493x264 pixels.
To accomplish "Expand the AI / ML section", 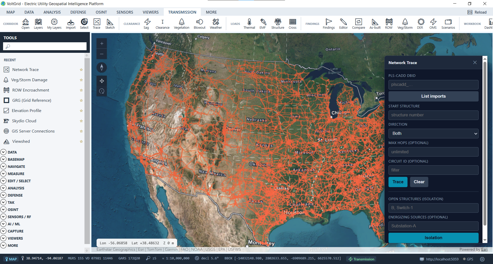I will pyautogui.click(x=11, y=224).
